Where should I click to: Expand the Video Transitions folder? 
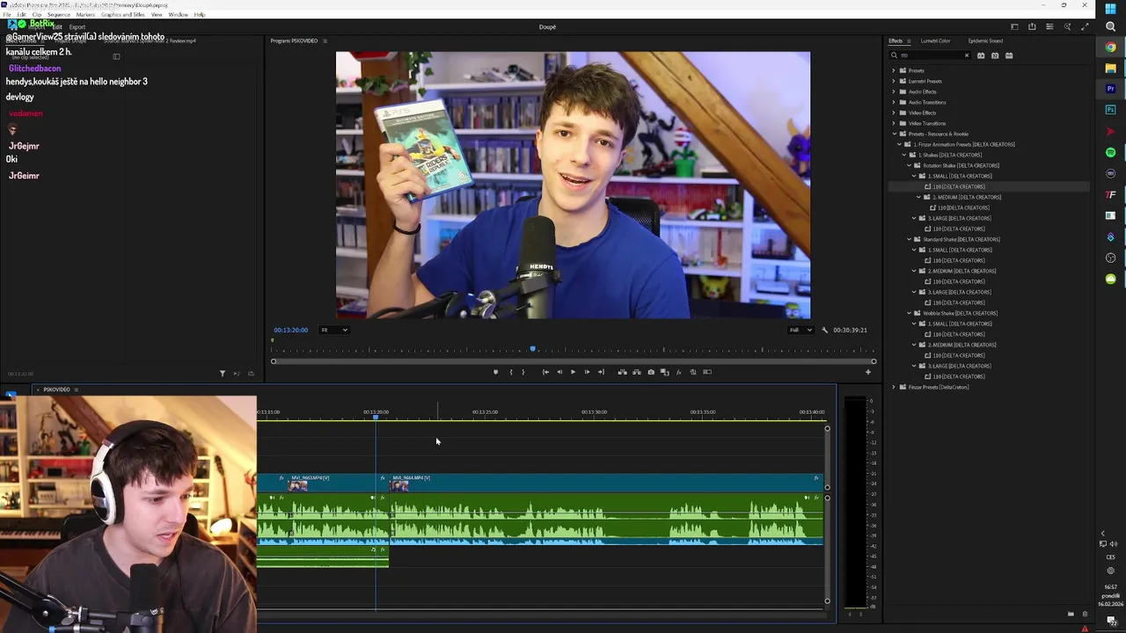[894, 123]
